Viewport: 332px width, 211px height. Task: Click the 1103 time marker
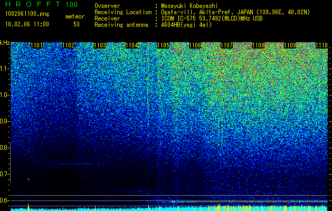[x=100, y=45]
